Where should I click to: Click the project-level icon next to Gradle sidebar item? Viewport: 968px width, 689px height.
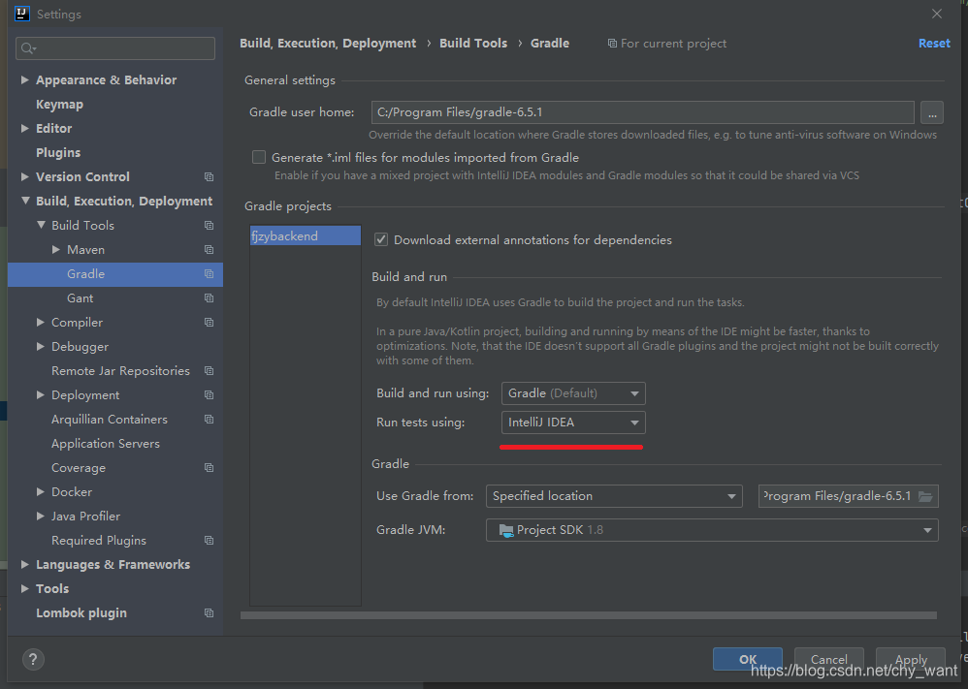click(209, 274)
